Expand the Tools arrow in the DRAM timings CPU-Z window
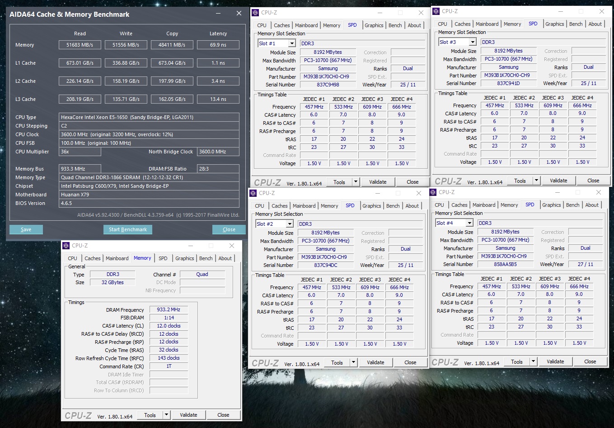Screen dimensions: 614x428 coord(166,415)
